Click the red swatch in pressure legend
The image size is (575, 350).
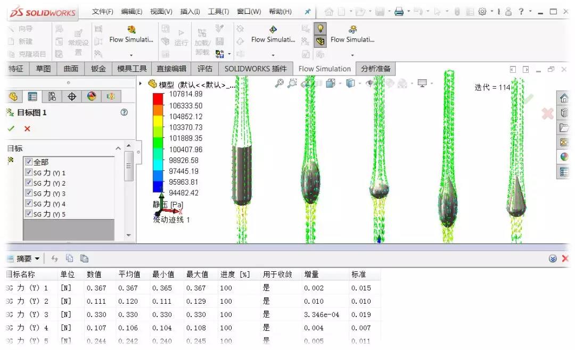pos(158,98)
